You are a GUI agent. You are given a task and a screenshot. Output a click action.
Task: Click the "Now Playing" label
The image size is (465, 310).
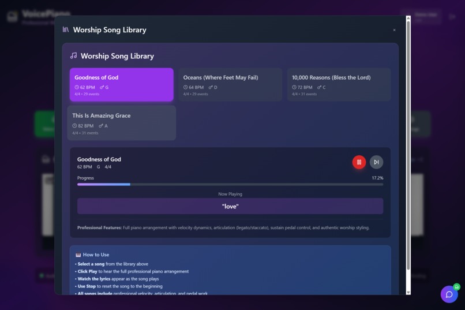pyautogui.click(x=230, y=194)
